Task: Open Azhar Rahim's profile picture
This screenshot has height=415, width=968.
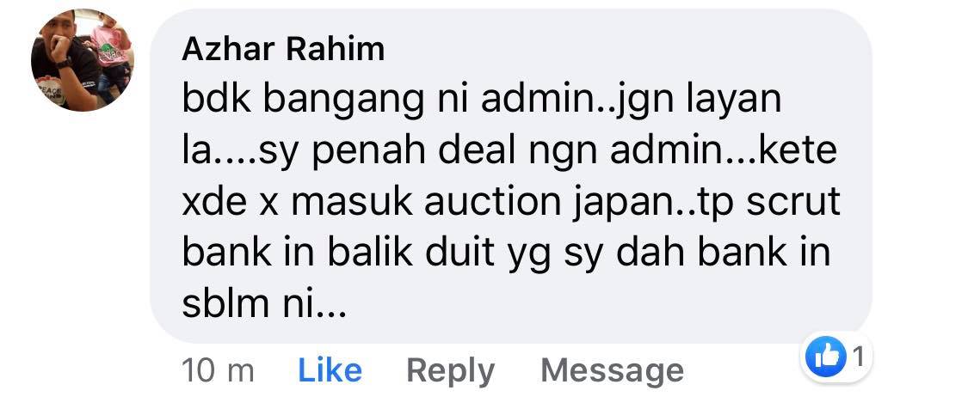Action: click(x=82, y=60)
